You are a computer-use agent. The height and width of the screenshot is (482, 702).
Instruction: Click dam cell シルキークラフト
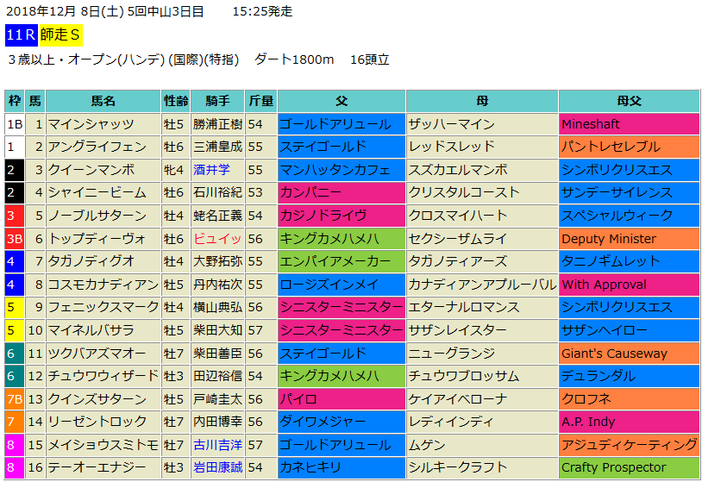click(482, 467)
